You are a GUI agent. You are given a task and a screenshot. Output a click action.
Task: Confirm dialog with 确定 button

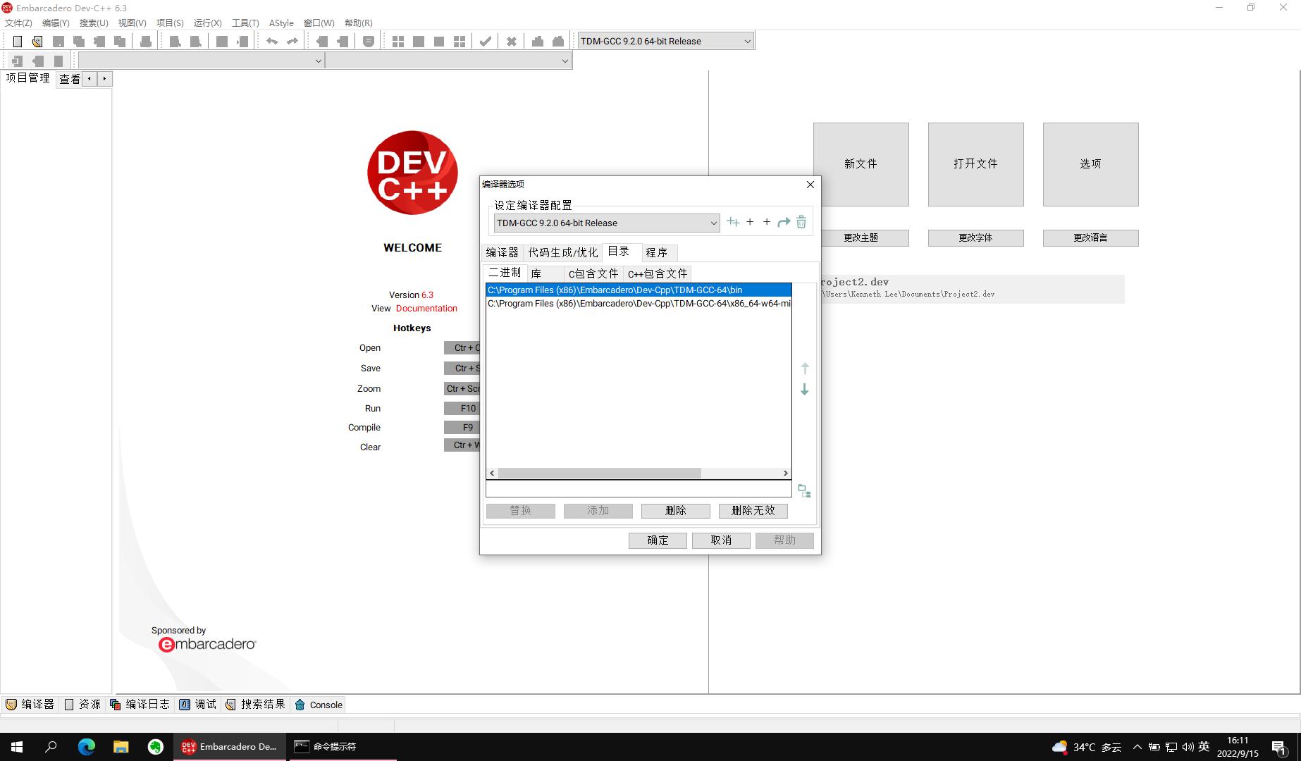pos(658,540)
